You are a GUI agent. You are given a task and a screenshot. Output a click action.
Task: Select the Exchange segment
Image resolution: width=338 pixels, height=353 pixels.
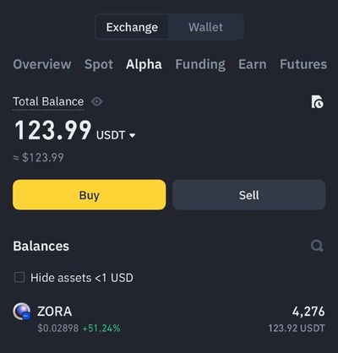click(132, 27)
